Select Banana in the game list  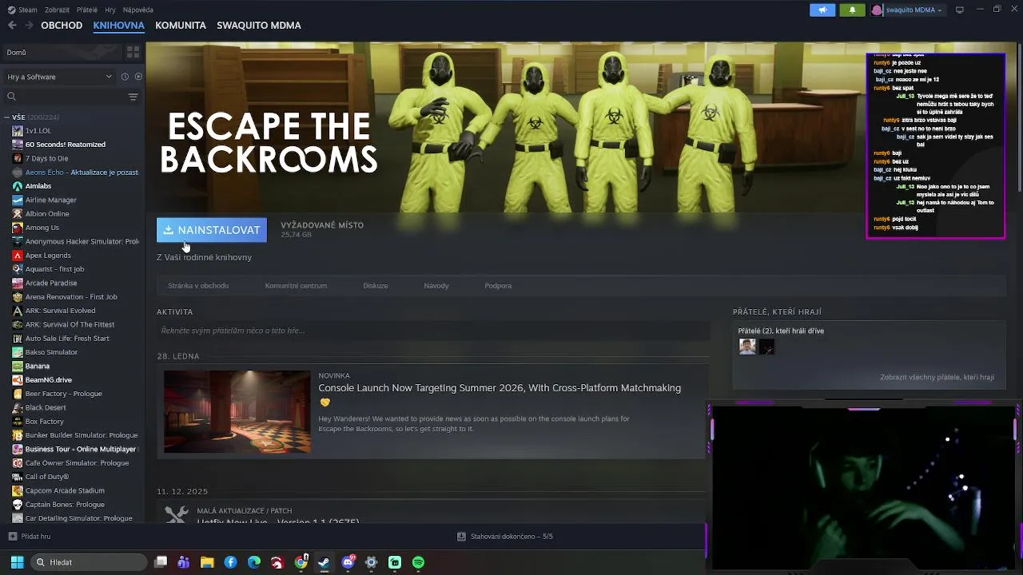tap(37, 366)
